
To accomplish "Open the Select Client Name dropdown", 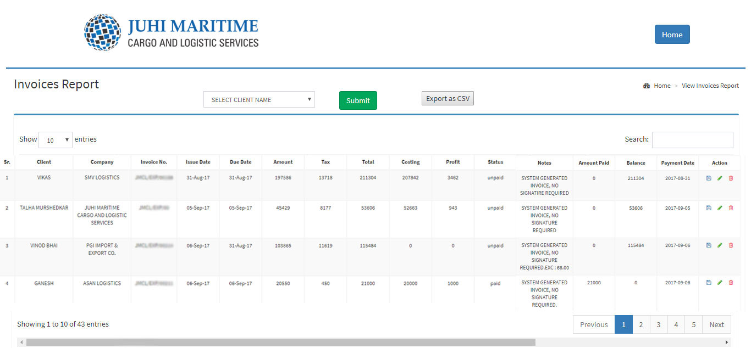I will tap(259, 99).
